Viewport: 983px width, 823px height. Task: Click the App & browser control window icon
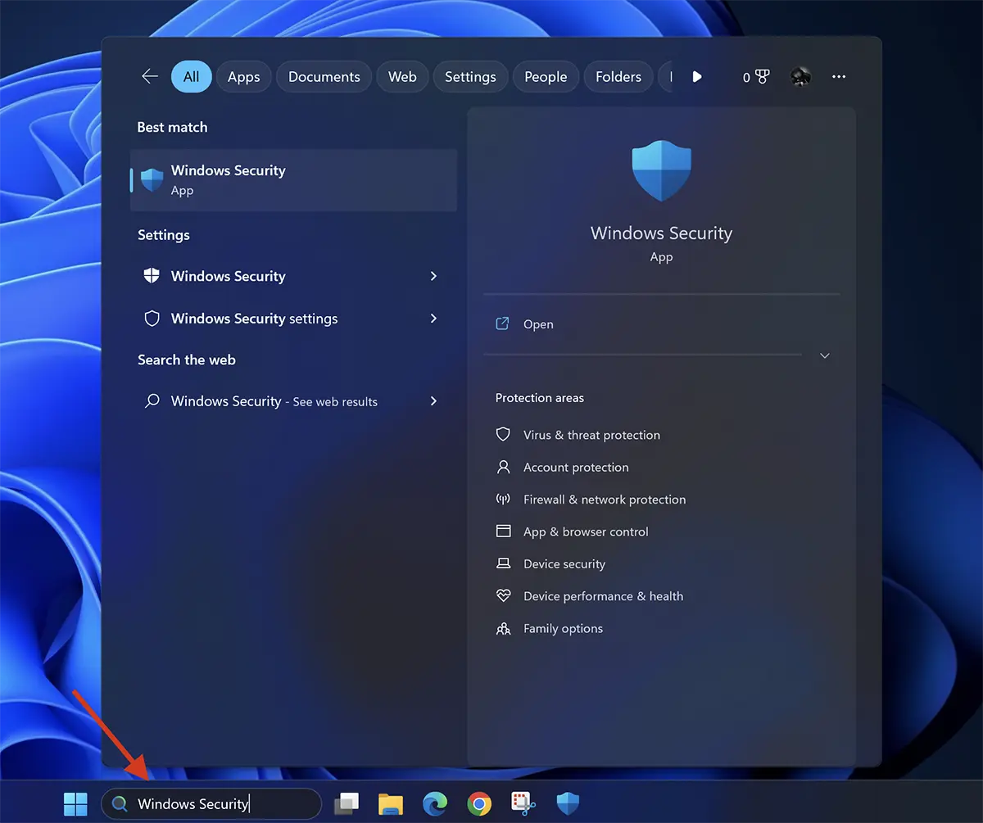click(x=504, y=531)
